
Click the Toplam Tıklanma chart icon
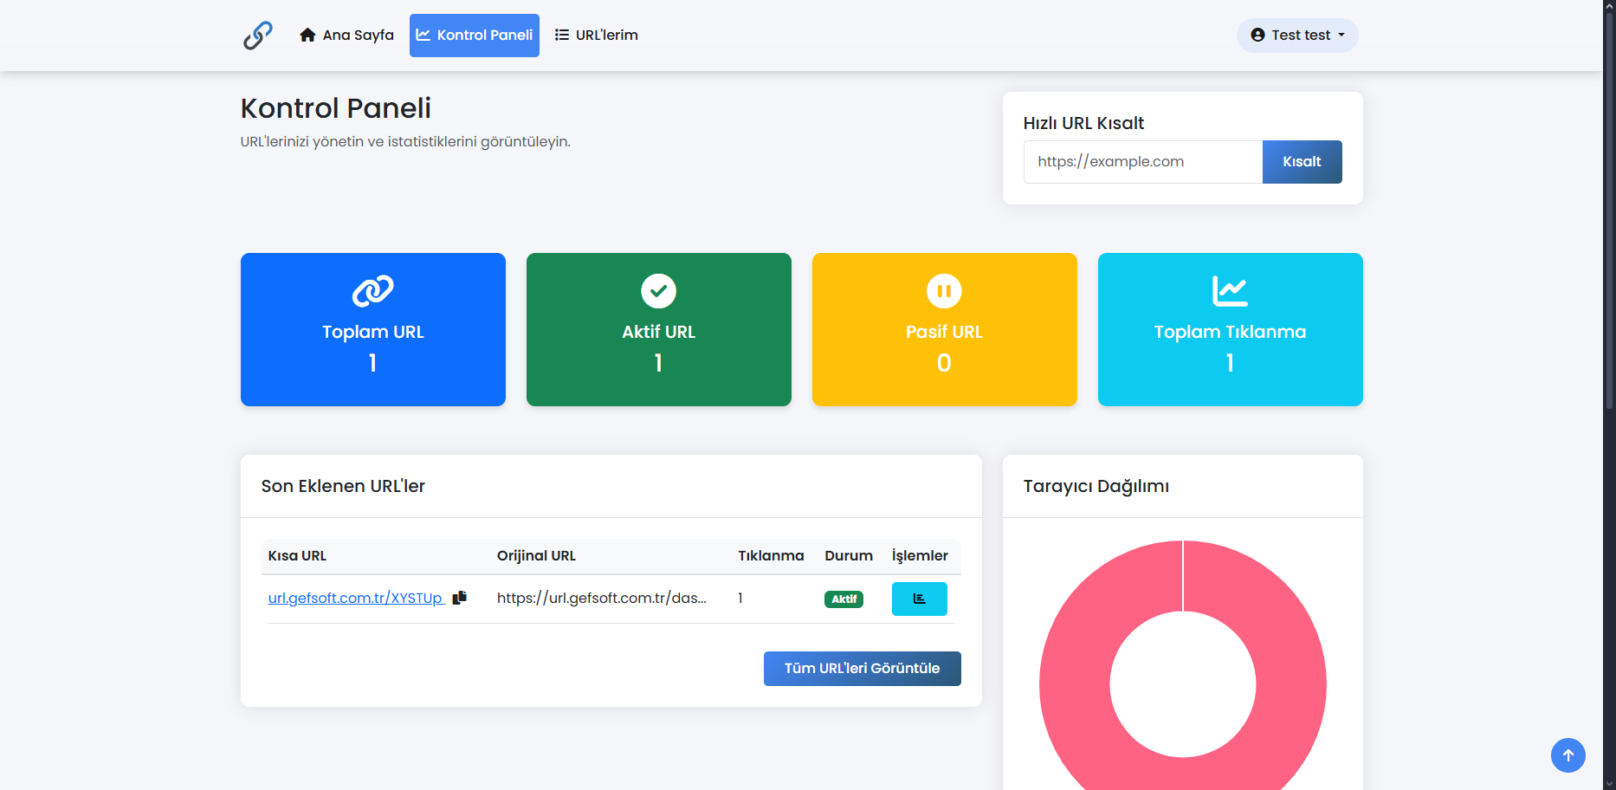(x=1230, y=291)
